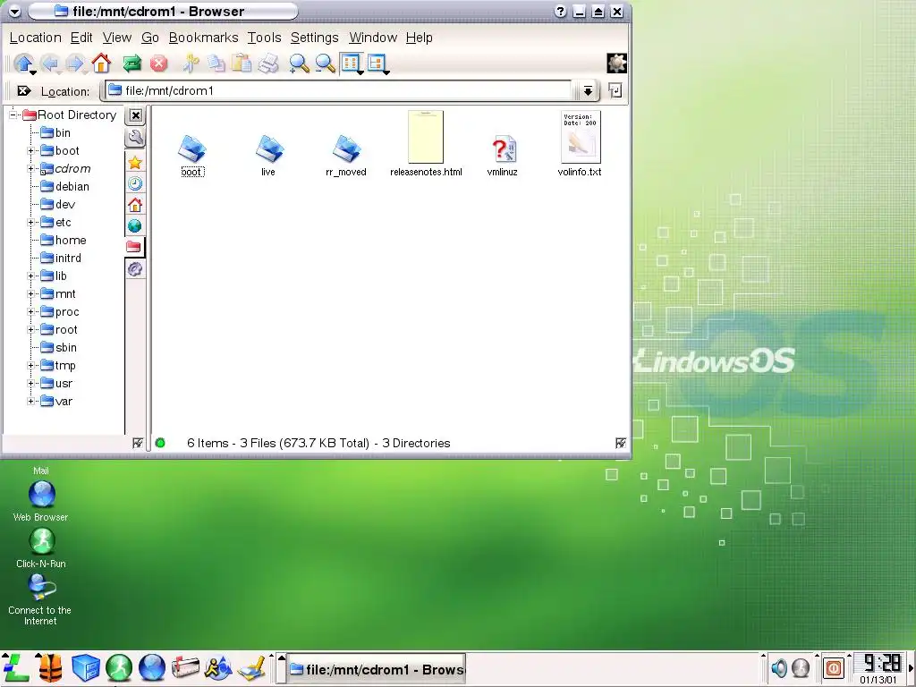Show Root Directory red folder sidebar tab
Viewport: 916px width, 687px height.
click(x=134, y=247)
